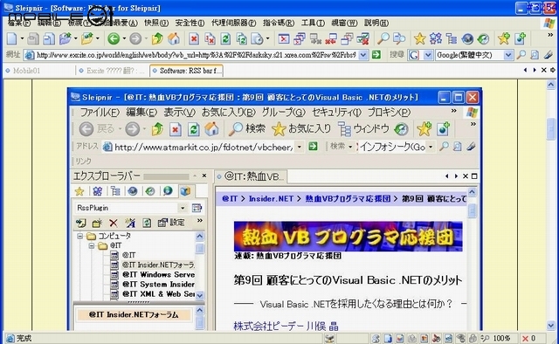Show the window list tree panel

(x=452, y=38)
